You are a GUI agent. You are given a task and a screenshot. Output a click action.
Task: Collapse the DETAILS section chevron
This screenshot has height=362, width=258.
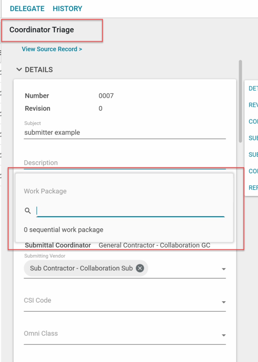click(x=19, y=70)
